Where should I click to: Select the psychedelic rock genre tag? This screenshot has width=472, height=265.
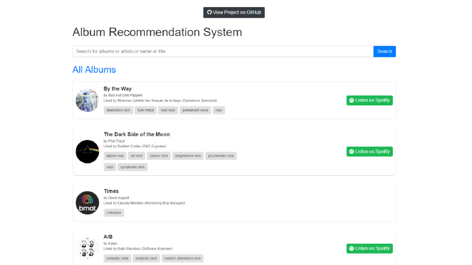tap(221, 156)
